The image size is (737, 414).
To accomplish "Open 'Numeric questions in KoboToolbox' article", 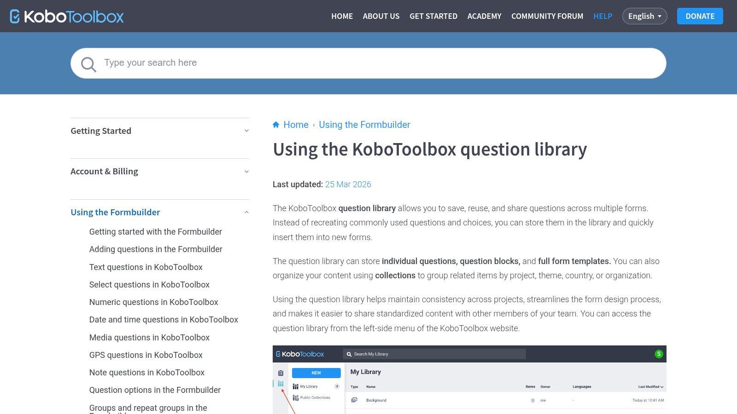I will point(154,302).
